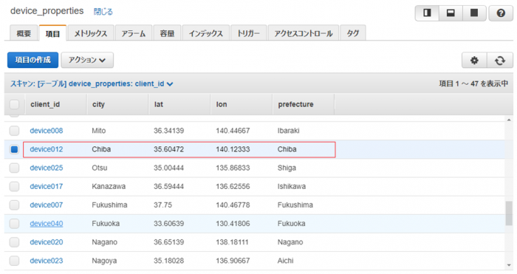Click the scrollbar down arrow
This screenshot has height=274, width=517.
tap(510, 265)
